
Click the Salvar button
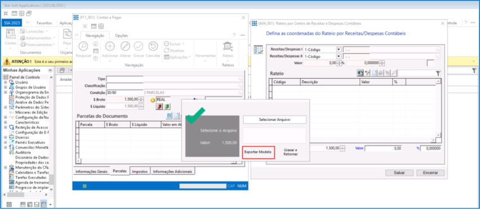[400, 172]
